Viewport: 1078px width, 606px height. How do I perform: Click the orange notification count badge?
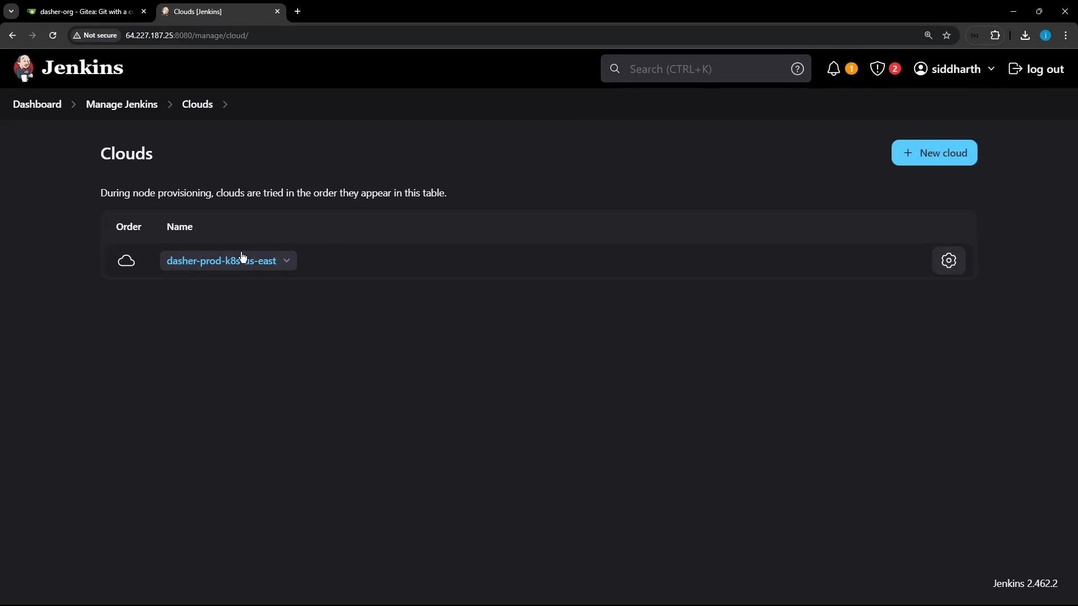click(851, 68)
